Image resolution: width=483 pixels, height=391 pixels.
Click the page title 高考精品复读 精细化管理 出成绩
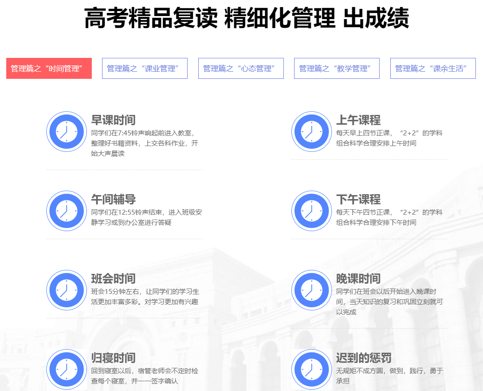click(246, 18)
